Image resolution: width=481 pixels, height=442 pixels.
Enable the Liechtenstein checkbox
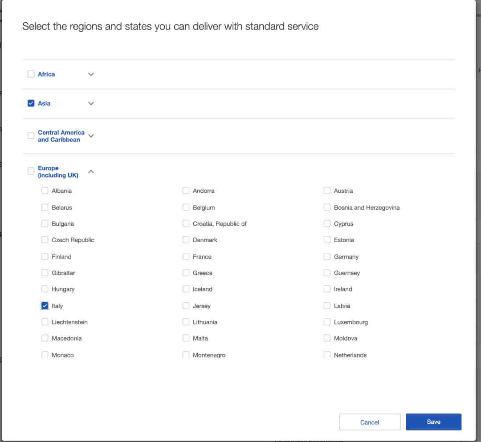[45, 322]
